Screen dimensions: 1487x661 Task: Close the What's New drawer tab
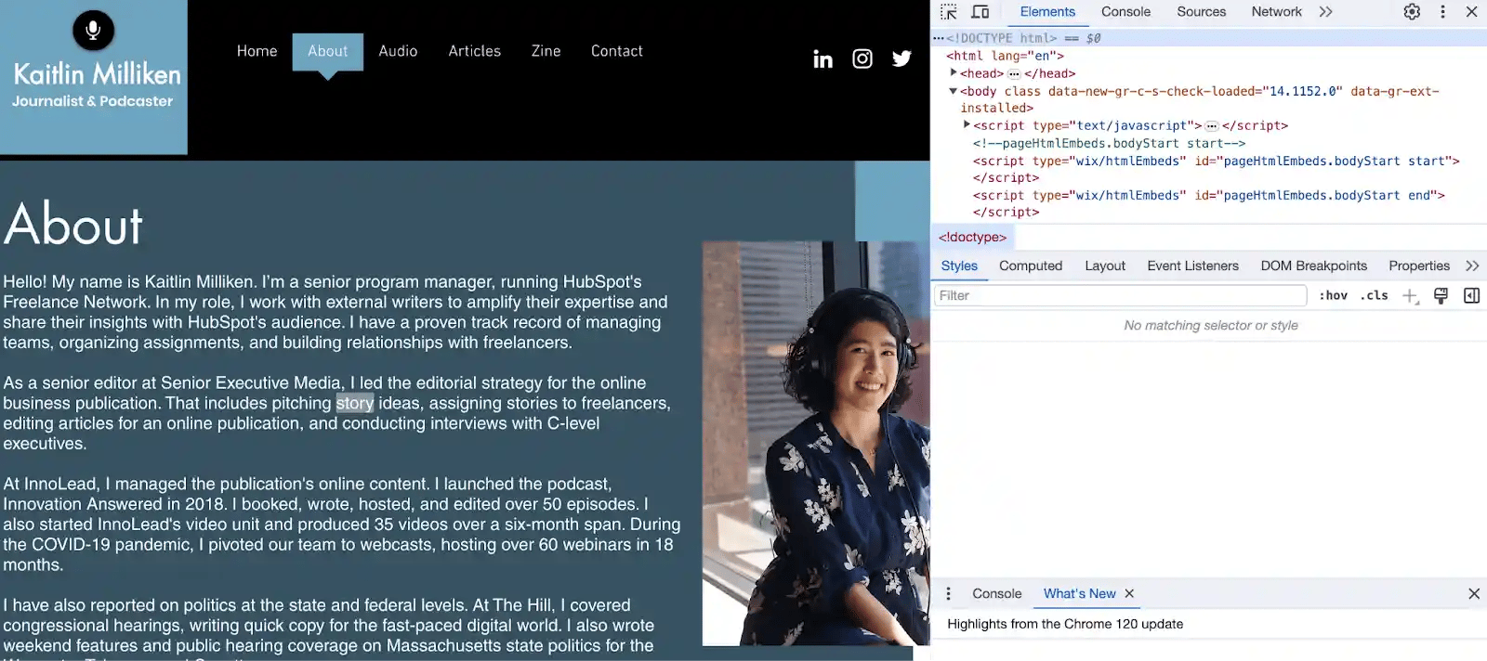1129,594
